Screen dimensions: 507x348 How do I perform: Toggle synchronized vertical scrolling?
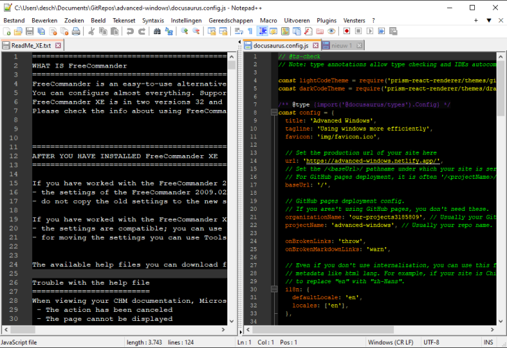pos(211,31)
